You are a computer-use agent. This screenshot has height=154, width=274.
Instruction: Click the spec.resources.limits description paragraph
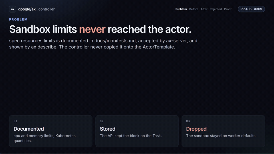103,44
